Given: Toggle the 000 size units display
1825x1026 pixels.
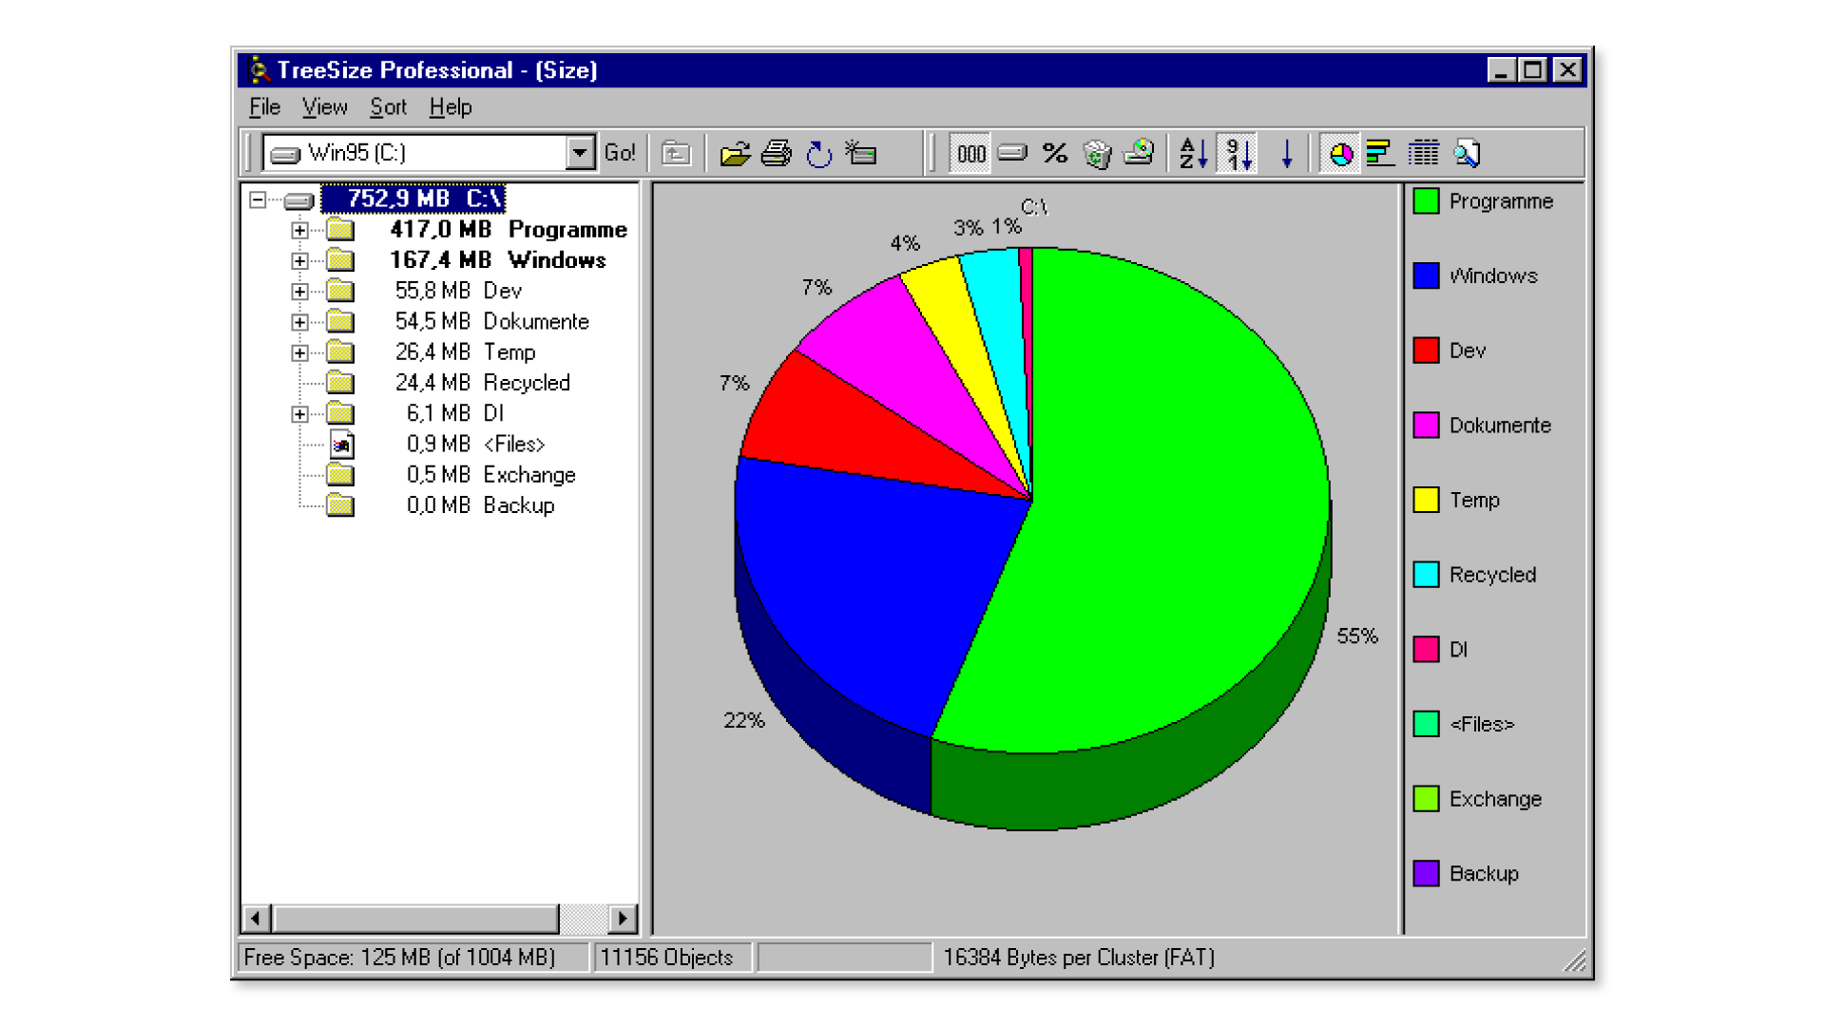Looking at the screenshot, I should pyautogui.click(x=970, y=152).
